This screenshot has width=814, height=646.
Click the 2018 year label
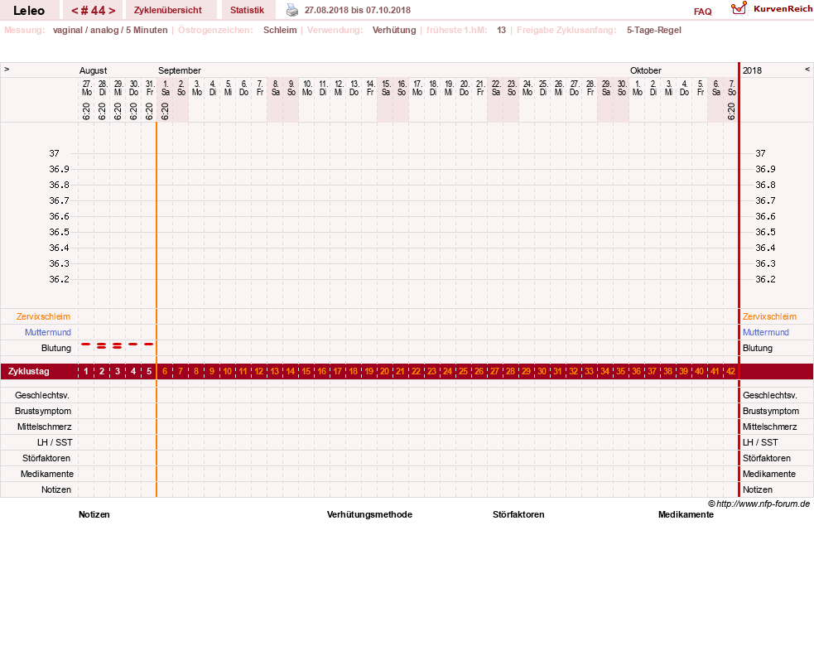tap(752, 70)
